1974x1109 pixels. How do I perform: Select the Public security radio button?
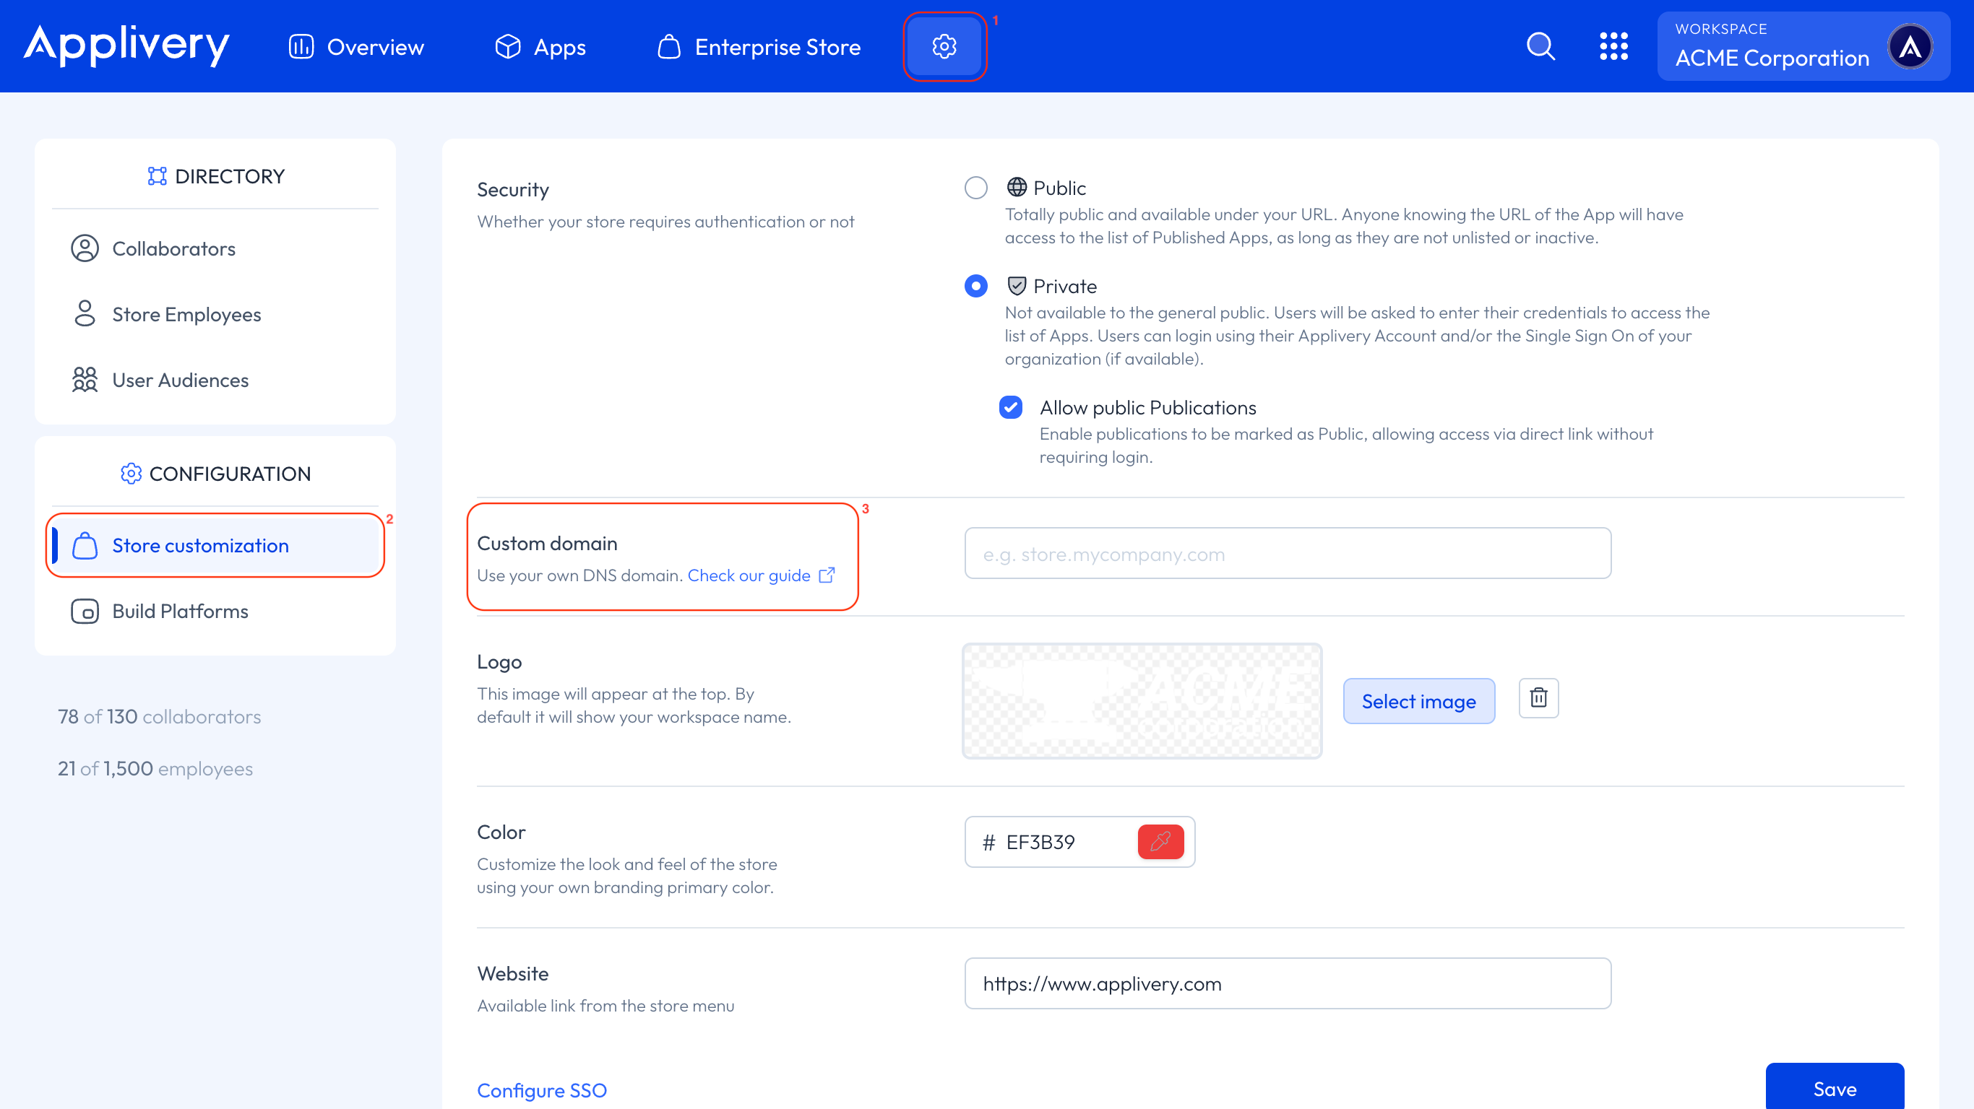point(975,188)
